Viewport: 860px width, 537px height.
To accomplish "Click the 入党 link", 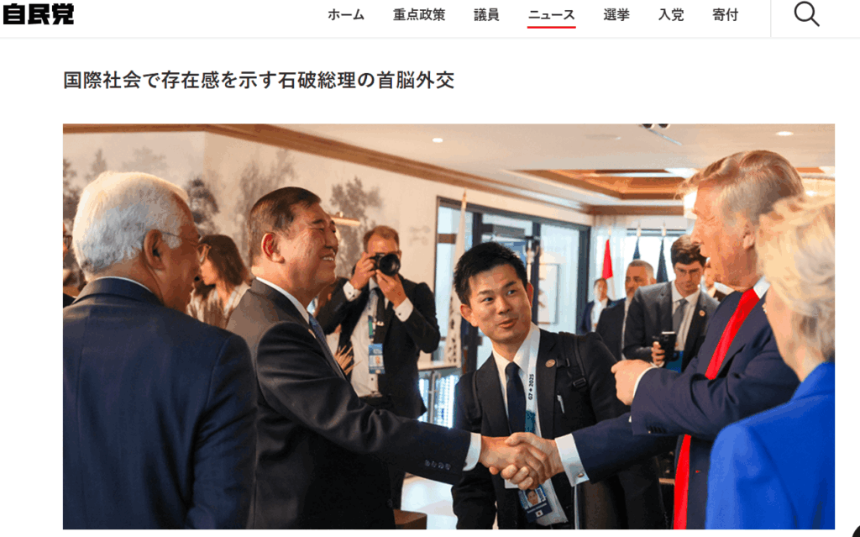I will click(x=671, y=15).
